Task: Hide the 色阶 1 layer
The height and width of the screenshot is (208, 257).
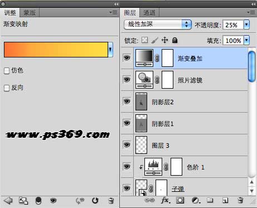Action: tap(127, 166)
